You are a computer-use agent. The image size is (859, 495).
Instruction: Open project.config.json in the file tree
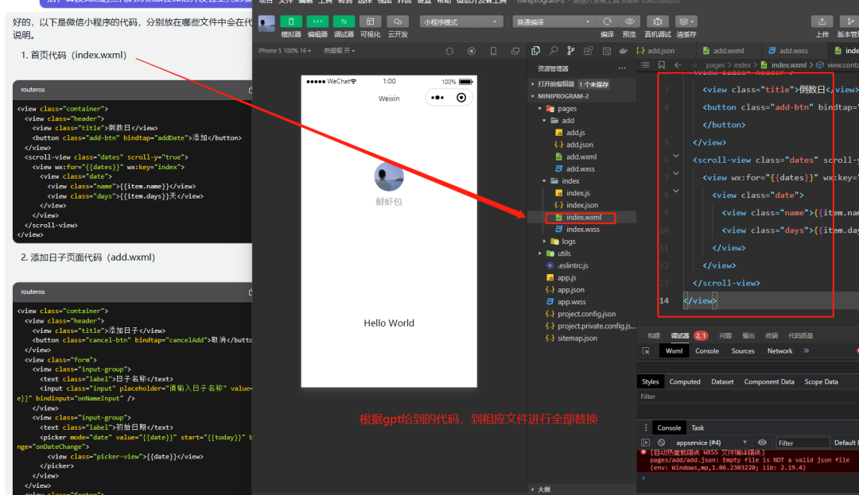pyautogui.click(x=586, y=314)
